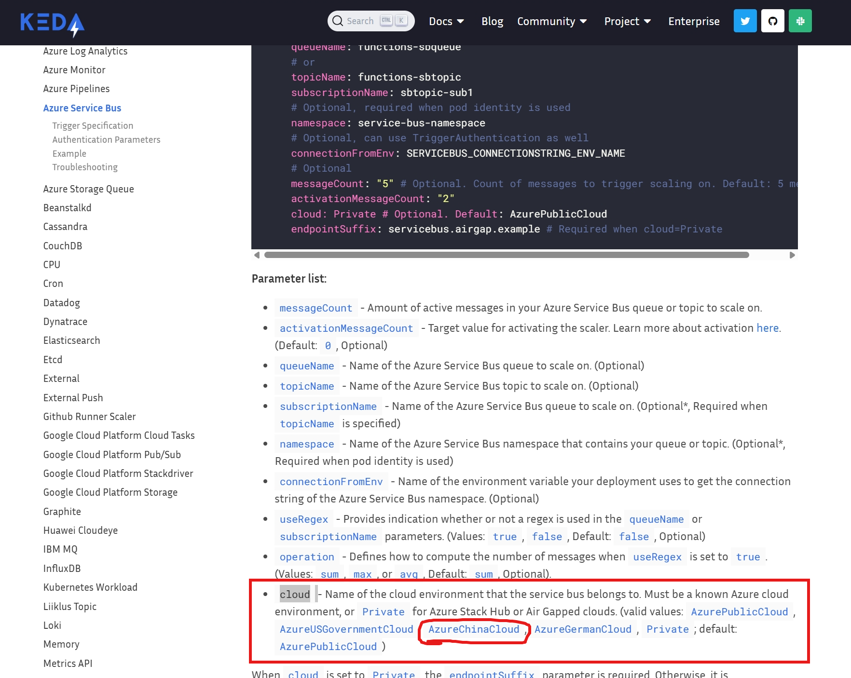Expand the Community dropdown menu

552,21
